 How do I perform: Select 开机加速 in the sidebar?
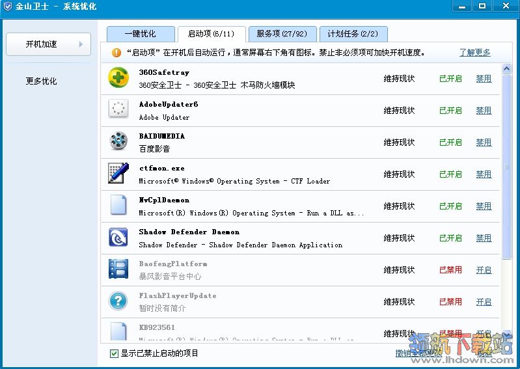[48, 44]
